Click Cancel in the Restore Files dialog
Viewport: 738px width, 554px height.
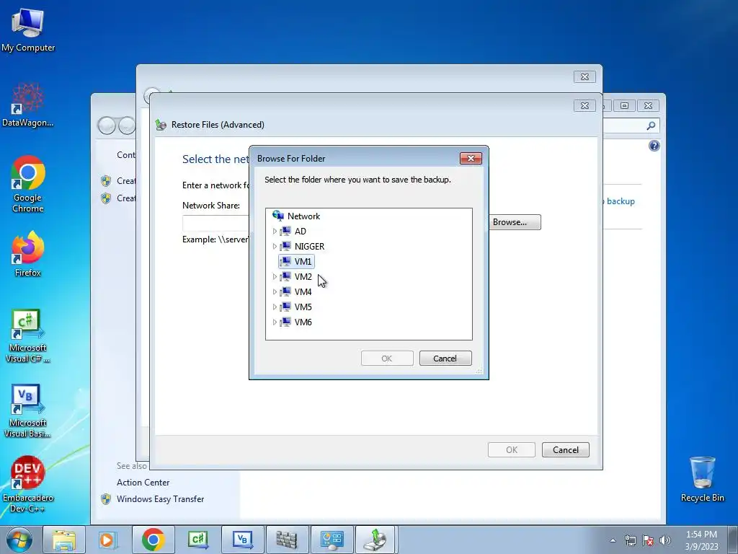565,449
